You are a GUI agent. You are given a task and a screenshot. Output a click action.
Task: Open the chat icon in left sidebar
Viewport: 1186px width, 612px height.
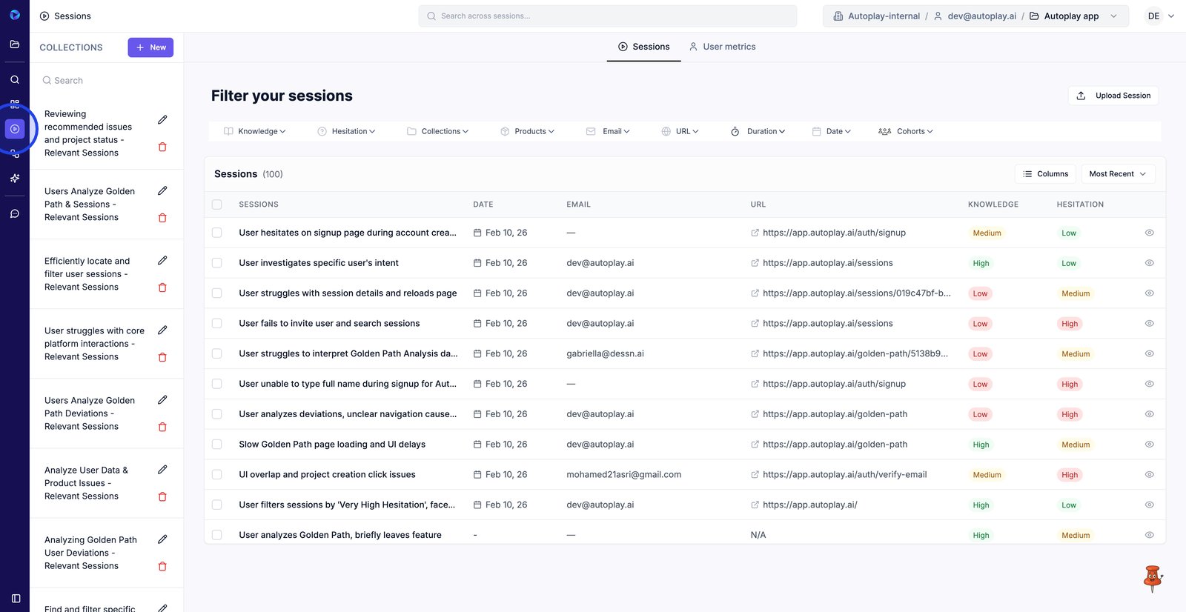15,214
